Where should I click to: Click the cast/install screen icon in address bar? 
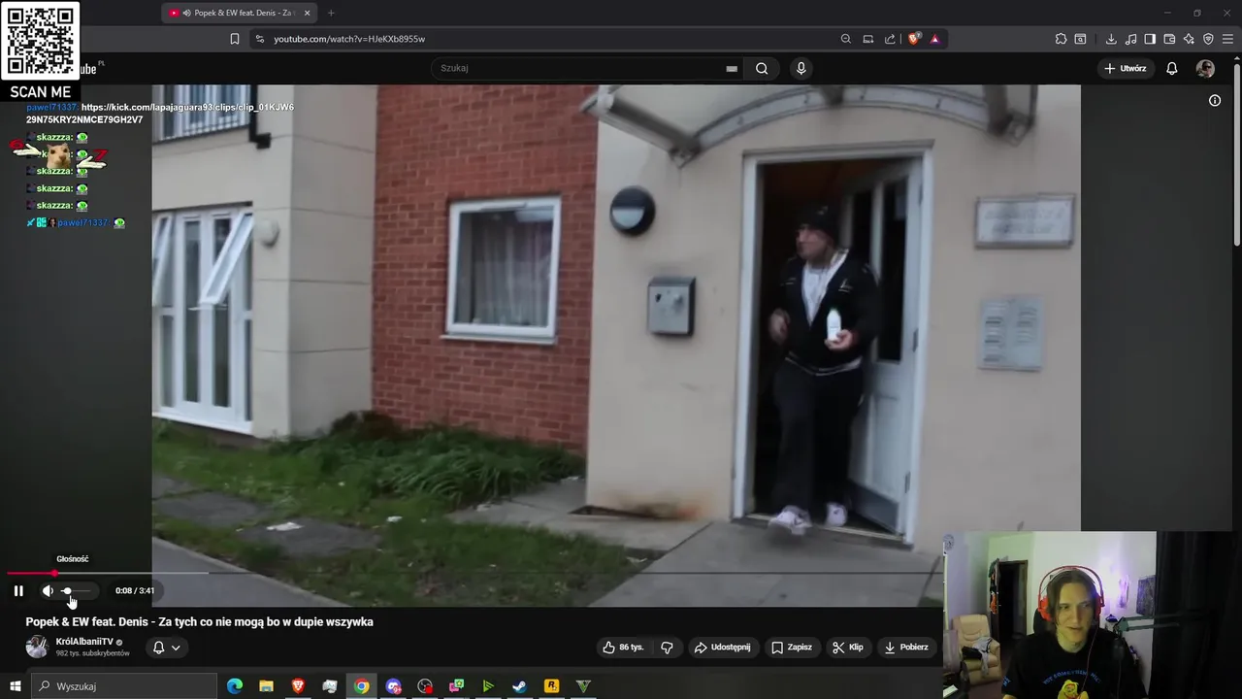coord(868,39)
